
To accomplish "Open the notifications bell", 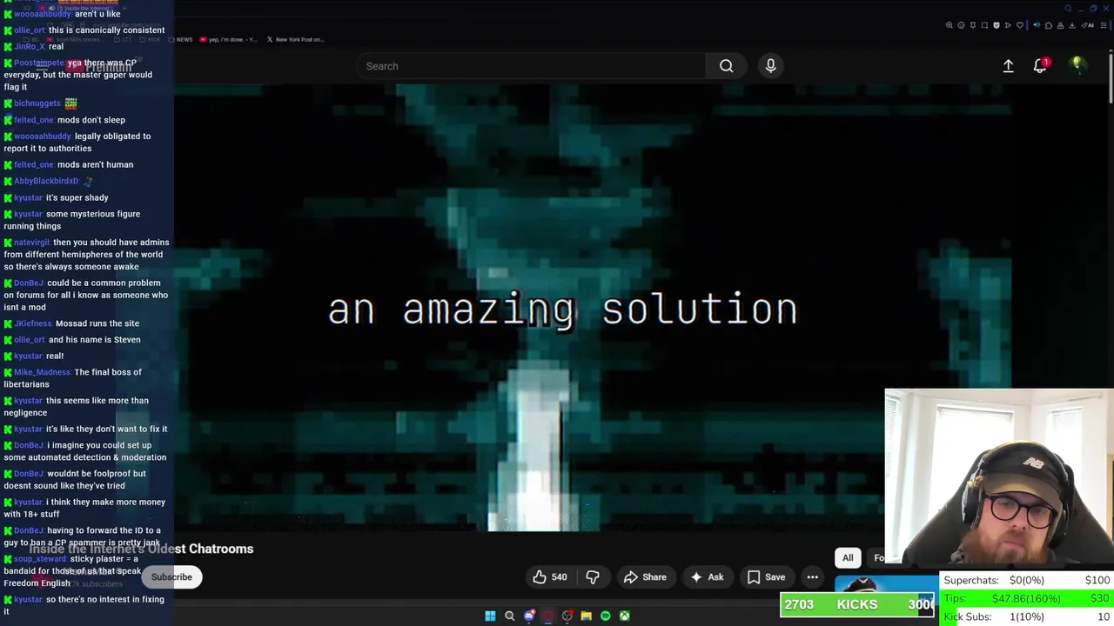I will click(1040, 66).
